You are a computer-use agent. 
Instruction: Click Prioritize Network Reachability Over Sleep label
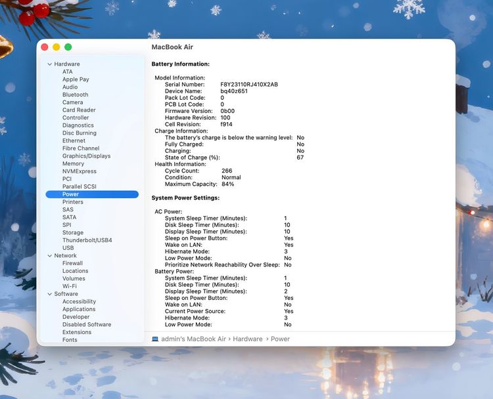pos(222,264)
